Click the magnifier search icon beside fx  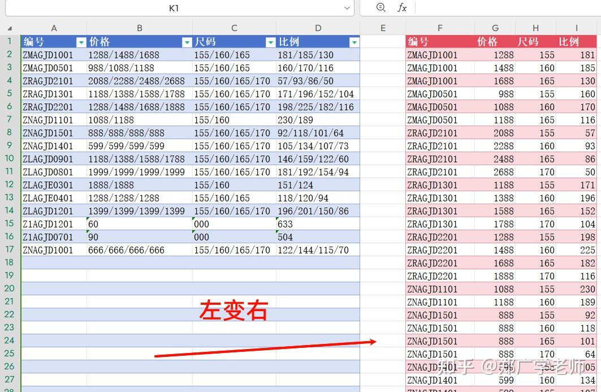click(x=381, y=8)
